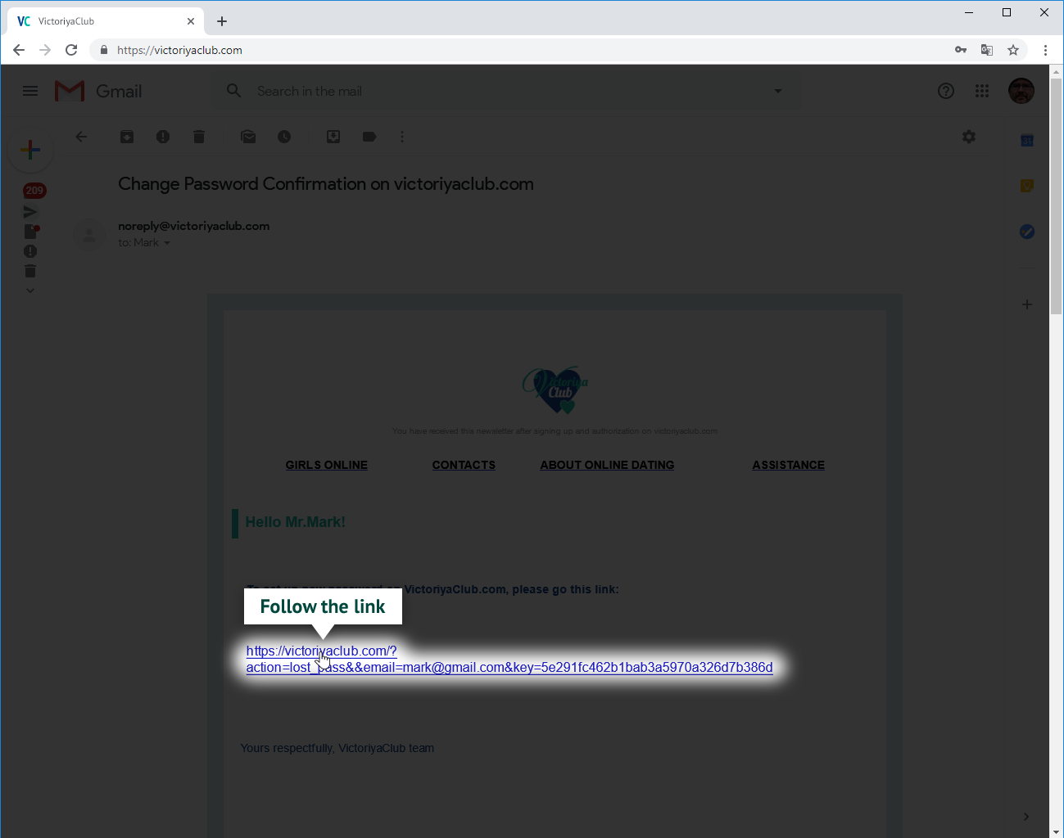This screenshot has width=1064, height=838.
Task: Click Yours respectfully, VictoriyaClub team text
Action: tap(337, 748)
